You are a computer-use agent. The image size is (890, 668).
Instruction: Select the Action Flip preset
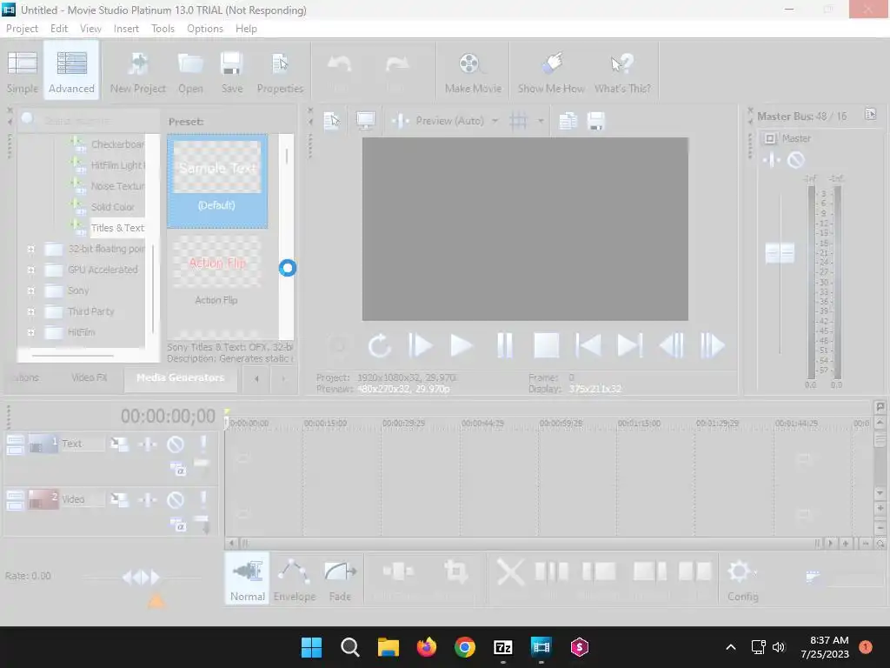[216, 272]
